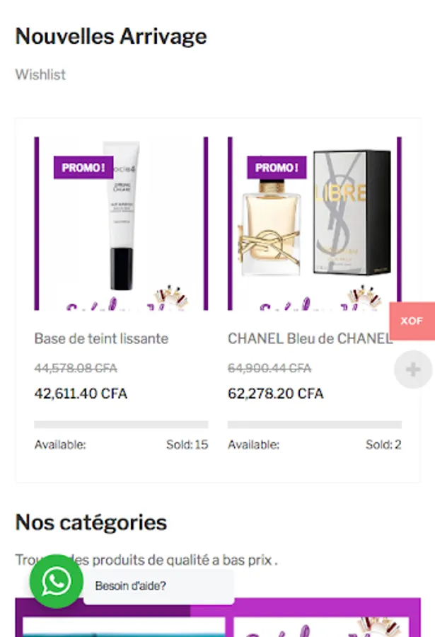Click the PROMO badge on Base de teint
Viewport: 435px width, 637px height.
[83, 167]
